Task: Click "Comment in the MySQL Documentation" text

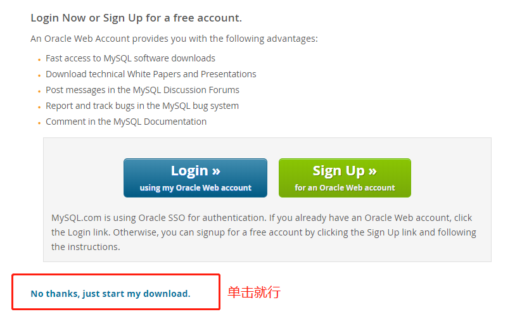Action: coord(126,122)
